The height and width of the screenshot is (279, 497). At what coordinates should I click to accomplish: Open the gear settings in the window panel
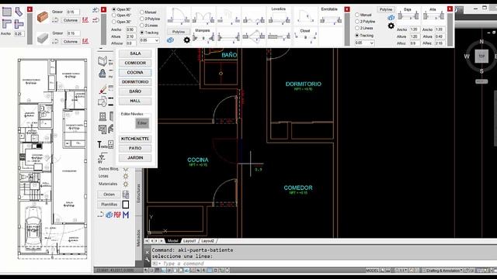tap(391, 26)
